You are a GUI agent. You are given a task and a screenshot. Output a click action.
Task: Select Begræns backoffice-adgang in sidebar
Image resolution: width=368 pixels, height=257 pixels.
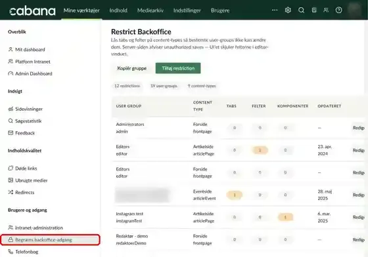[x=50, y=240]
